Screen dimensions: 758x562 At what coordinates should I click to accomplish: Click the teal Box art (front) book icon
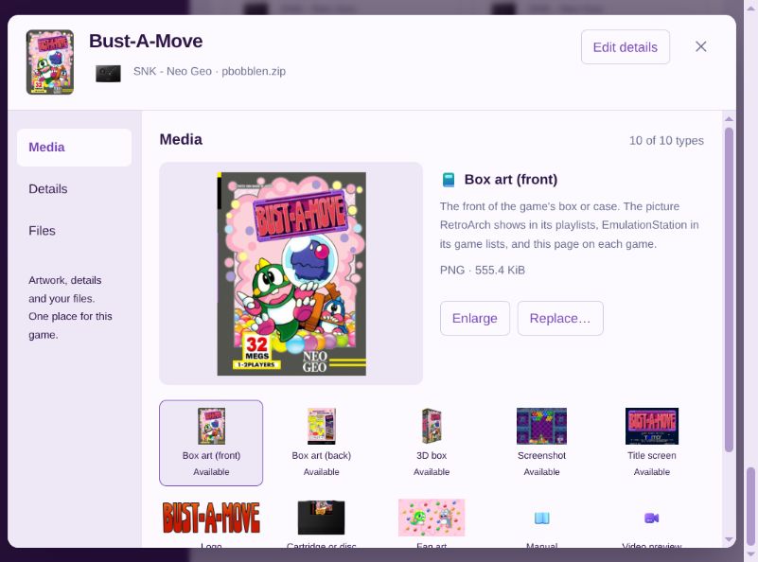[449, 180]
